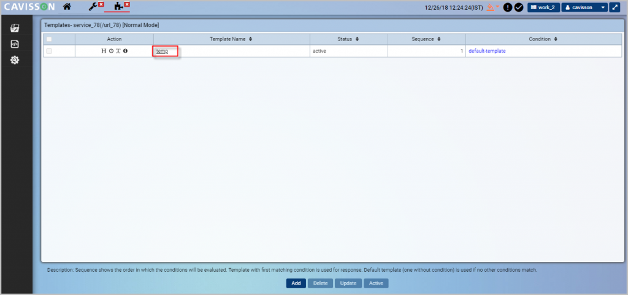Click the Cavisson logo
Viewport: 628px width, 295px height.
click(29, 7)
